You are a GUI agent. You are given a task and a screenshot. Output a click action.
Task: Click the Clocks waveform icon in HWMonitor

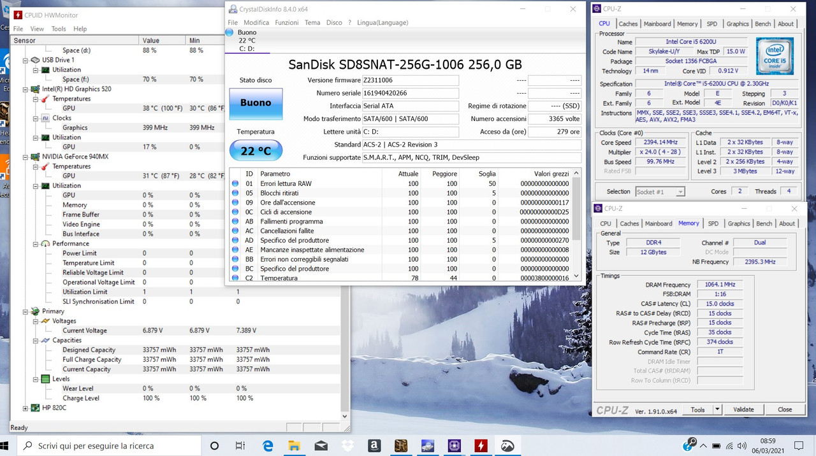tap(45, 118)
